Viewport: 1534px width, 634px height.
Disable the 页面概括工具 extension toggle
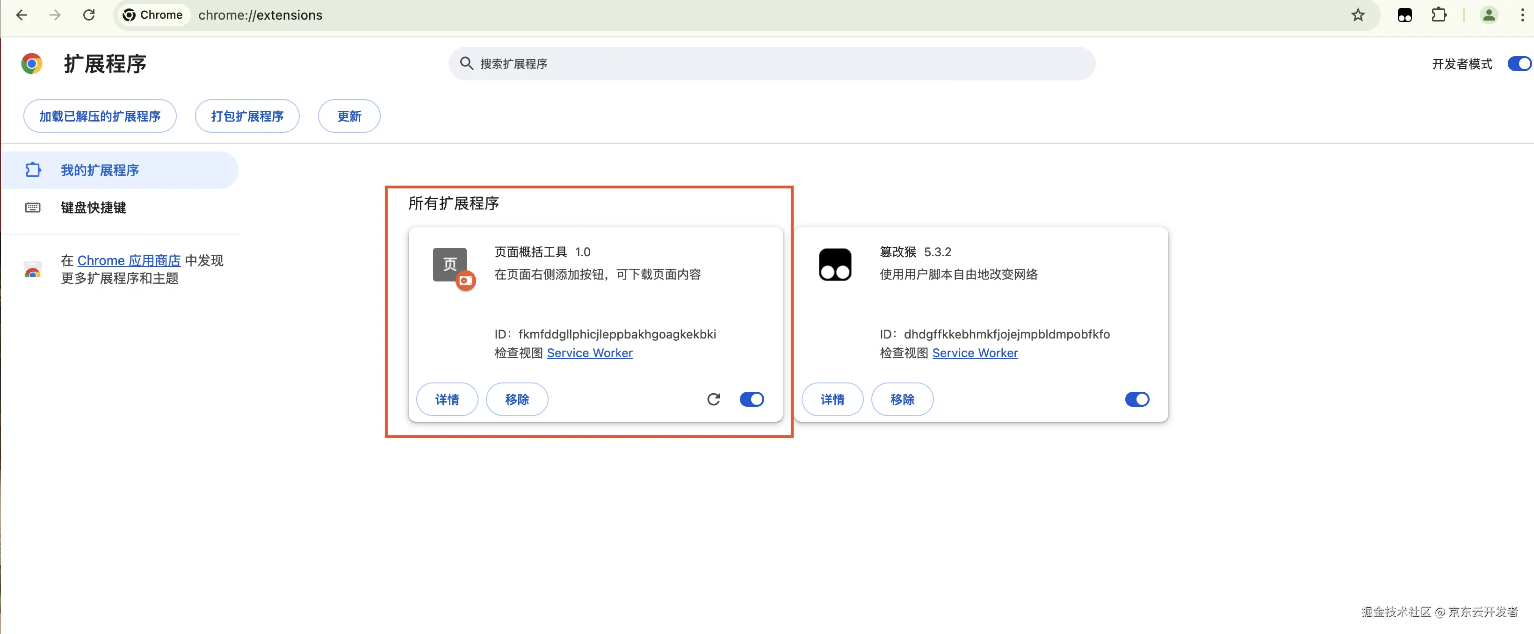tap(752, 399)
